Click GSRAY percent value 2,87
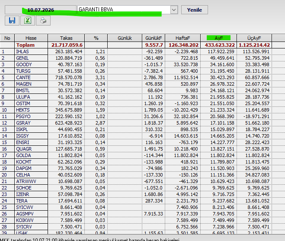Viewport: 285px width, 241px height. (x=100, y=123)
